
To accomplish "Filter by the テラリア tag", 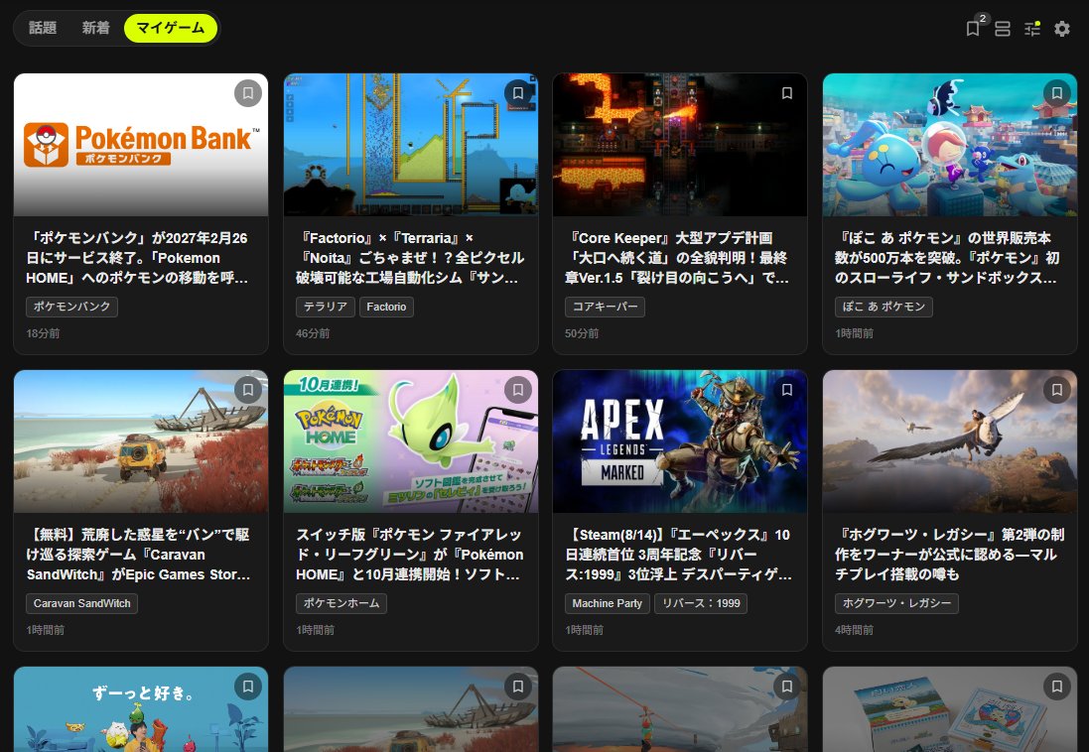I will [326, 307].
